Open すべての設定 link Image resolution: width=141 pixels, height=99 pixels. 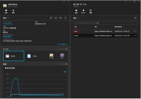point(62,44)
